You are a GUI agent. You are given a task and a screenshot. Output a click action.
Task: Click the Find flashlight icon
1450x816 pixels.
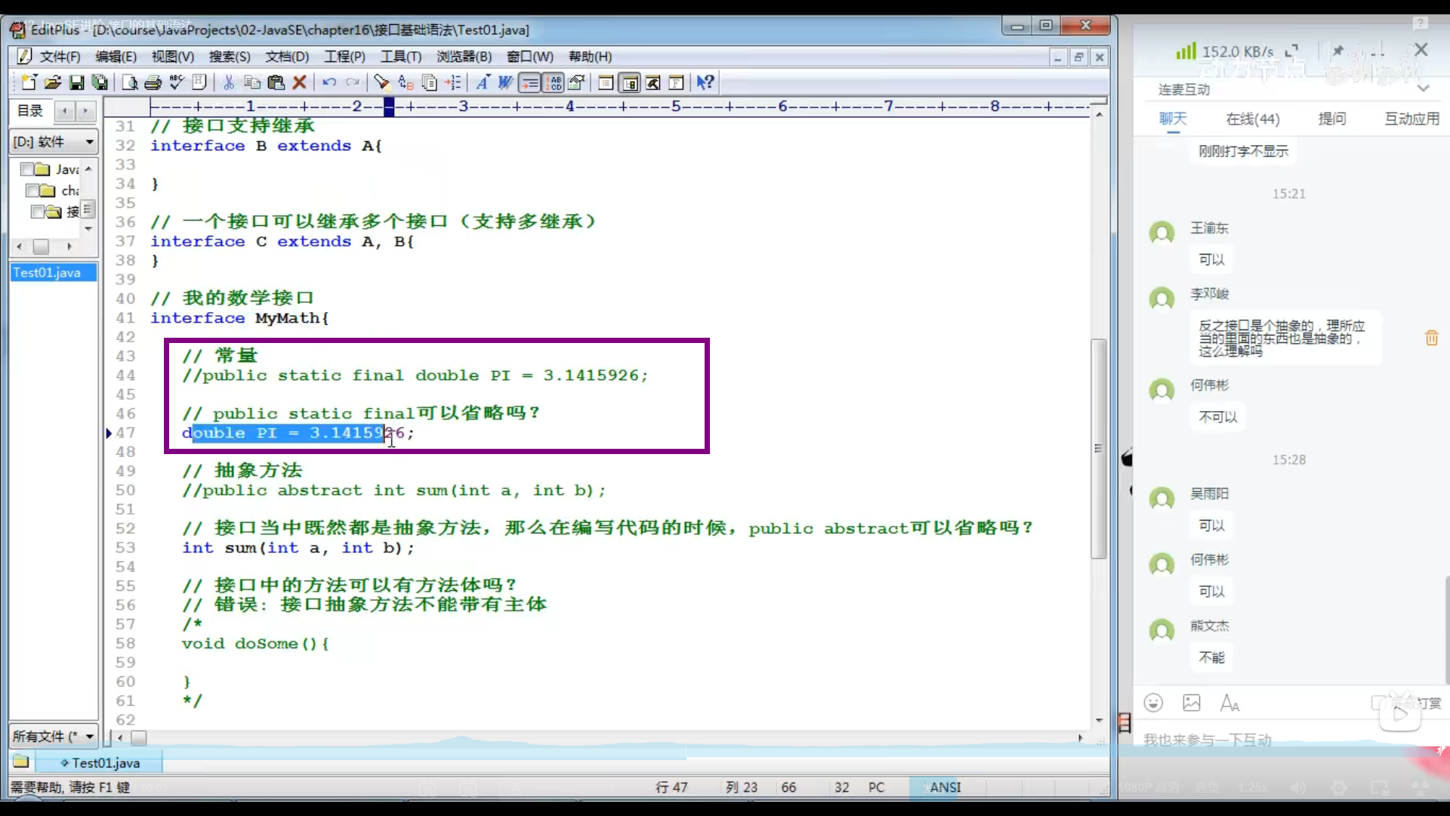pos(381,82)
